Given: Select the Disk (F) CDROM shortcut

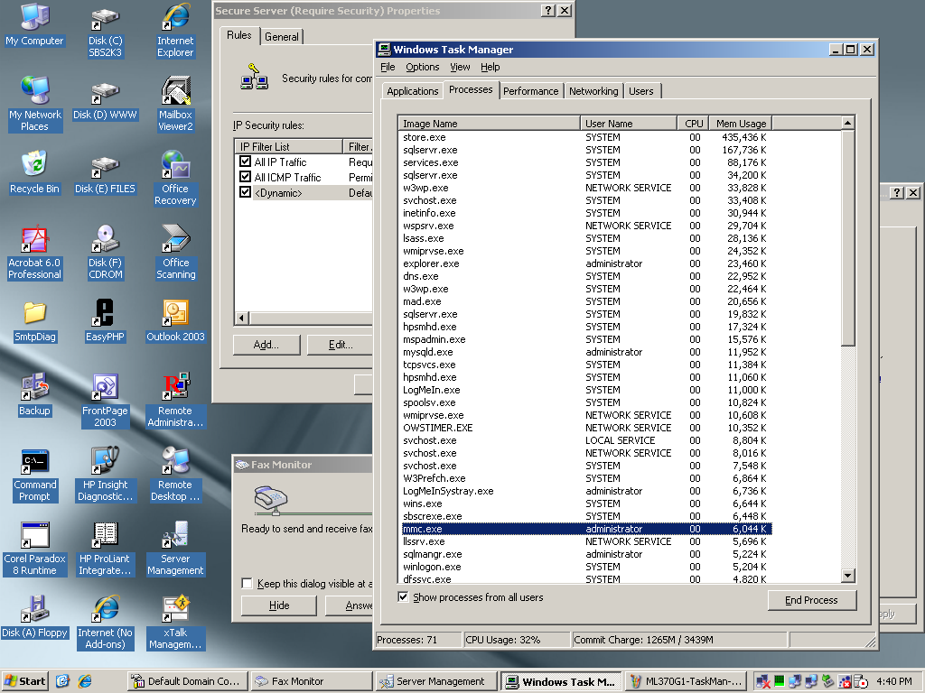Looking at the screenshot, I should (x=105, y=253).
